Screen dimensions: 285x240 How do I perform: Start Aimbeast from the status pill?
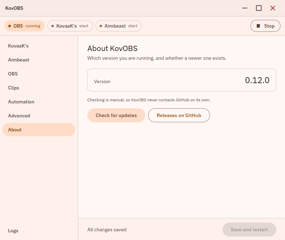pos(119,26)
